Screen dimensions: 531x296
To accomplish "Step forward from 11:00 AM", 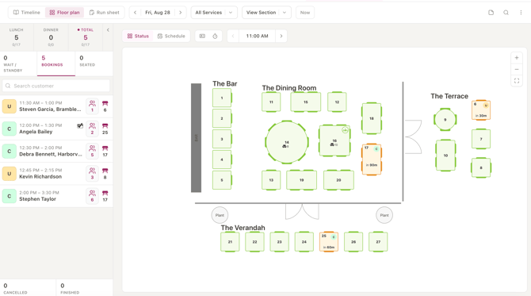I will [x=281, y=36].
